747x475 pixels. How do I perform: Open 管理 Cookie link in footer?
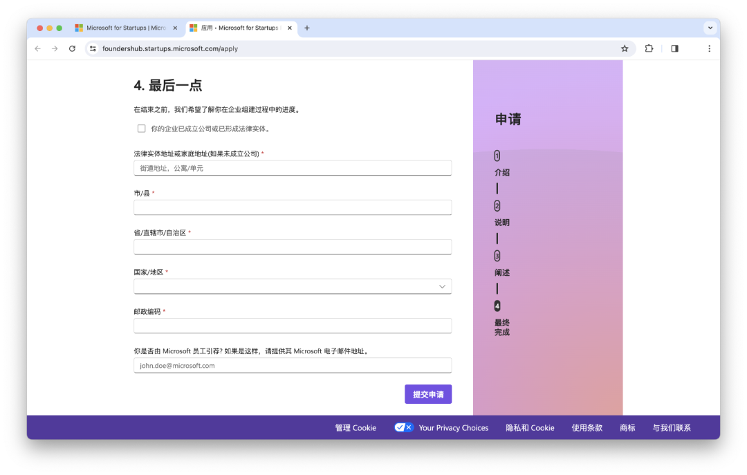tap(356, 428)
